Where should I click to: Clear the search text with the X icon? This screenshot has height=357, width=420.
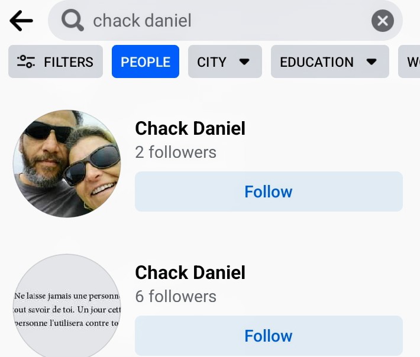383,21
